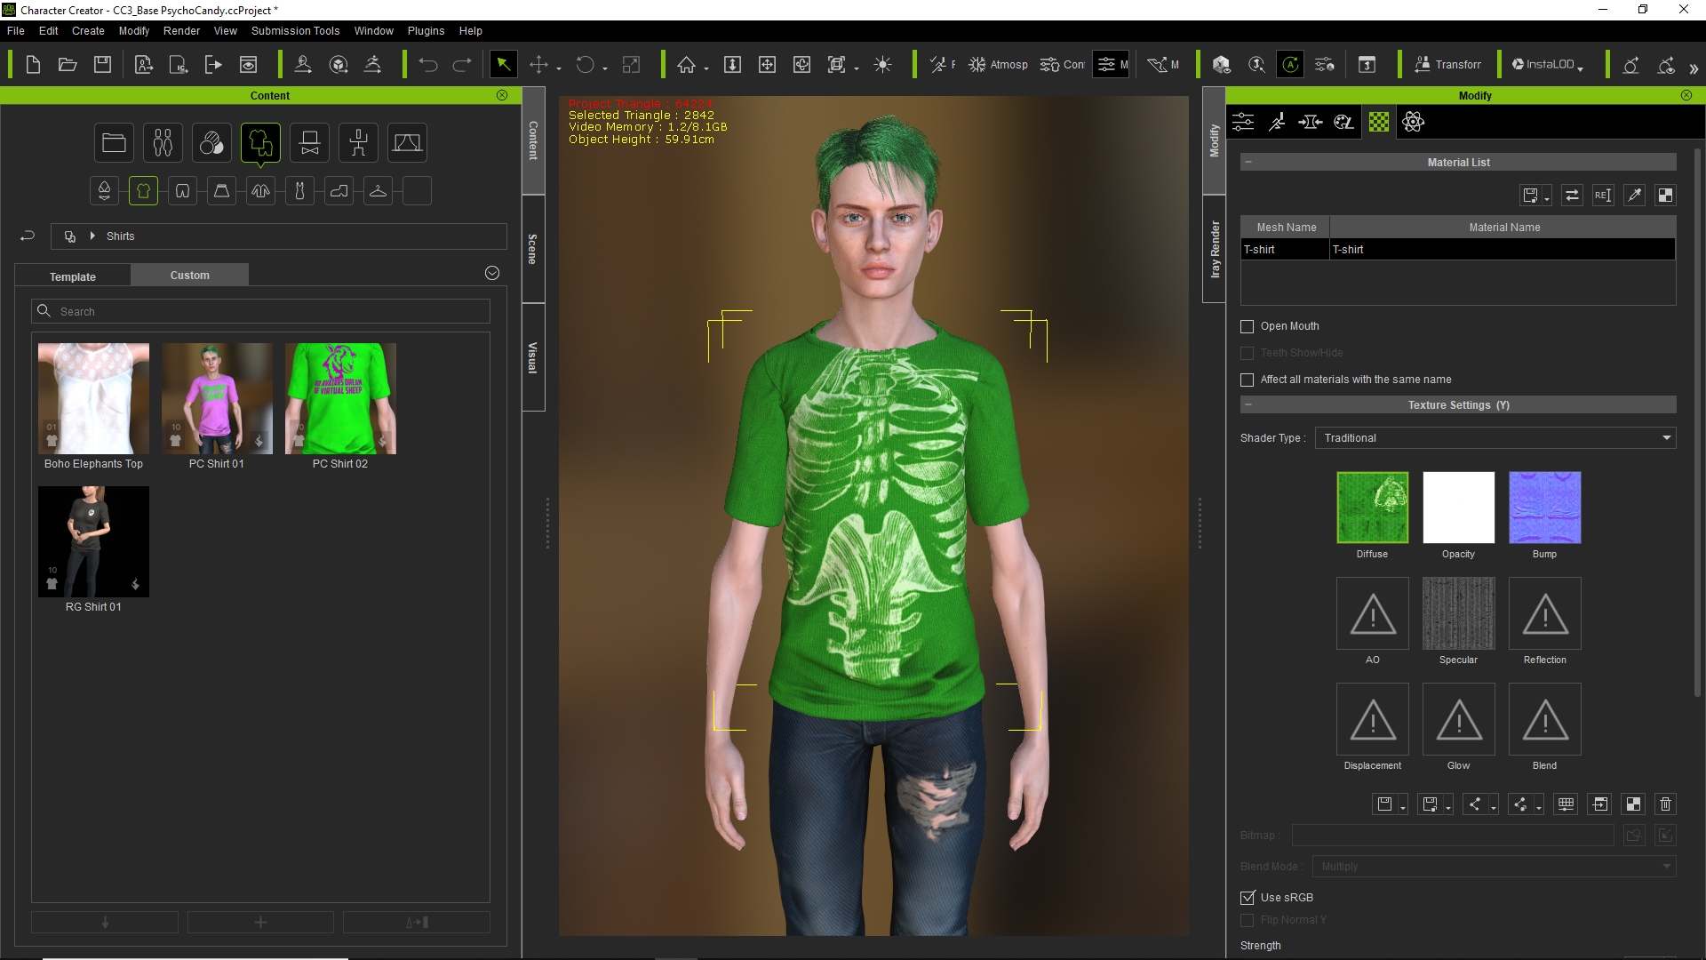Click the Preview (eye window) toolbar icon
The image size is (1706, 960).
[x=249, y=65]
